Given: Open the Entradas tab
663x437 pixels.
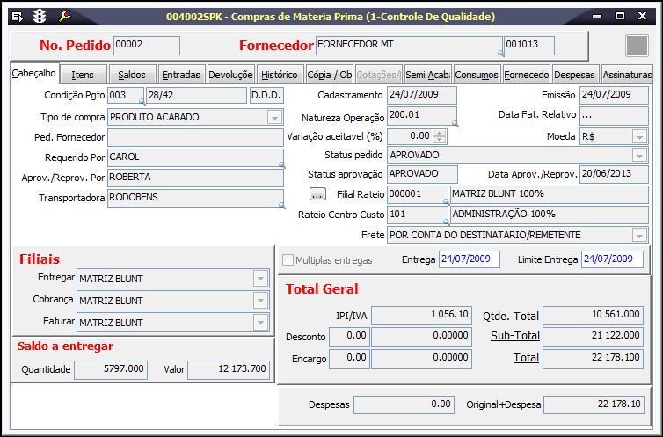Looking at the screenshot, I should [181, 75].
